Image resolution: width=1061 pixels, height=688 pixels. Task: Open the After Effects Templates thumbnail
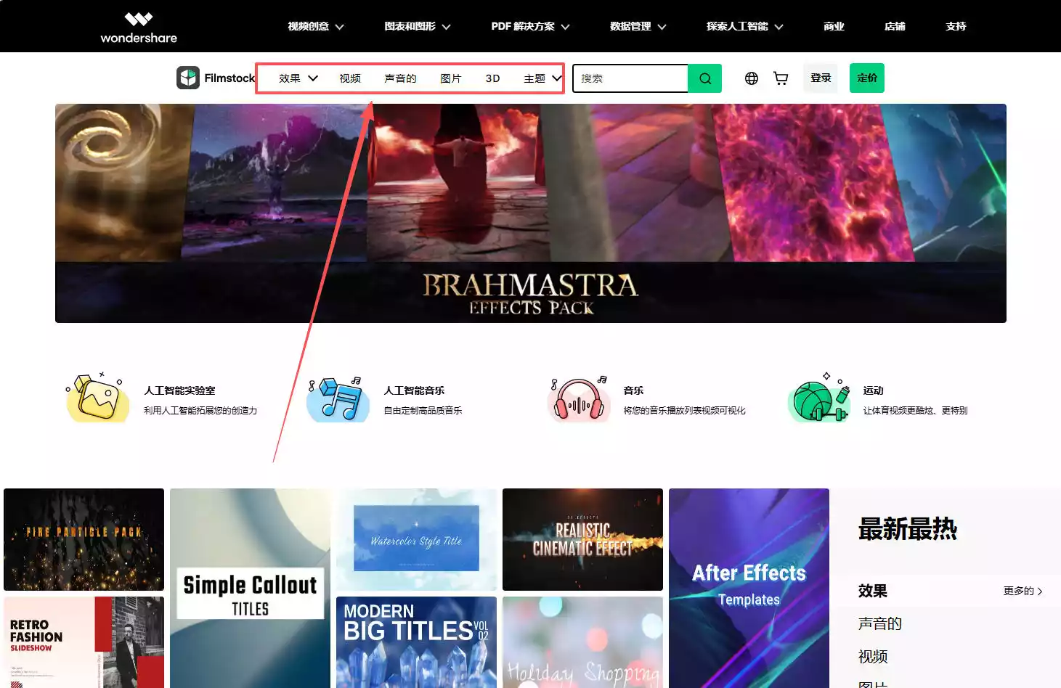tap(749, 588)
